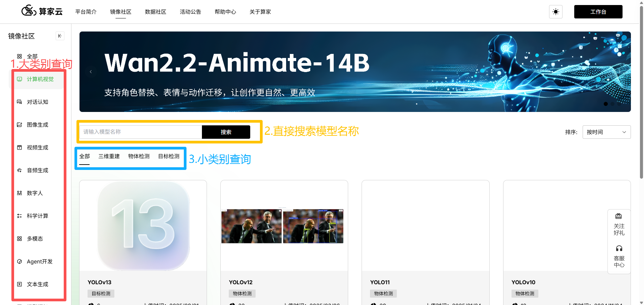Open 帮助中心 navigation item
This screenshot has width=644, height=305.
click(225, 12)
